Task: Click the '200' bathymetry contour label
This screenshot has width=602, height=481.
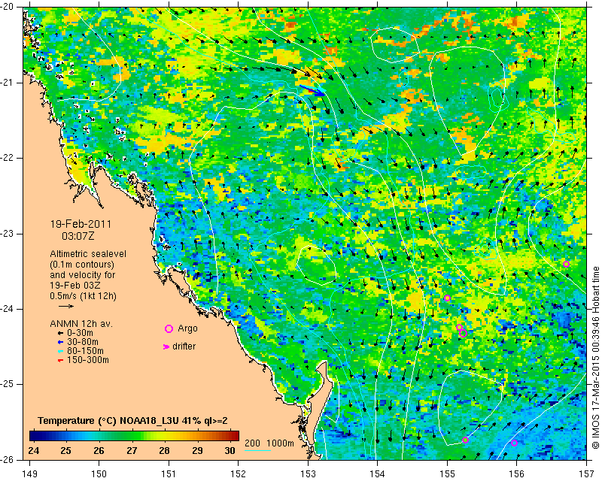Action: coord(252,443)
